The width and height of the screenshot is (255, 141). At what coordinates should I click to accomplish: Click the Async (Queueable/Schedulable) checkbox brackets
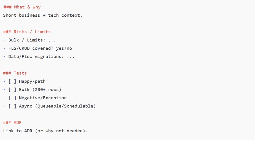(12, 106)
